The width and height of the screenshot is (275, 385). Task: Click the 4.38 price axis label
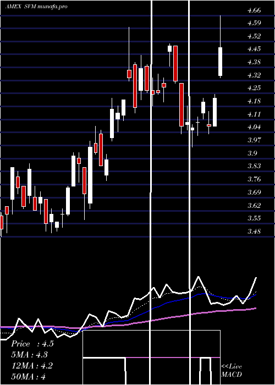[254, 62]
